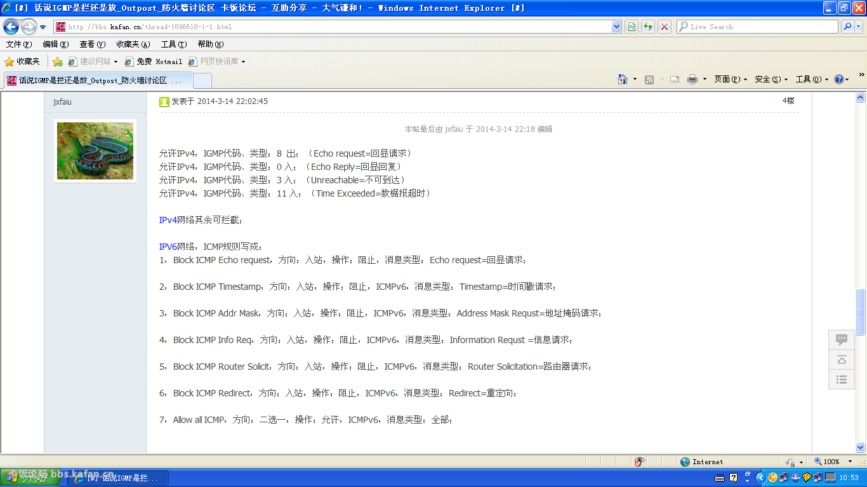Expand the Print dropdown arrow
Image resolution: width=867 pixels, height=487 pixels.
(x=705, y=79)
